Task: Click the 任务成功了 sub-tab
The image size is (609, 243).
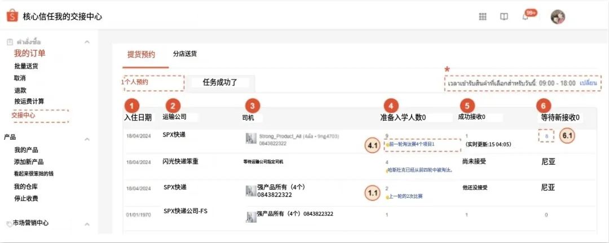Action: [x=220, y=82]
